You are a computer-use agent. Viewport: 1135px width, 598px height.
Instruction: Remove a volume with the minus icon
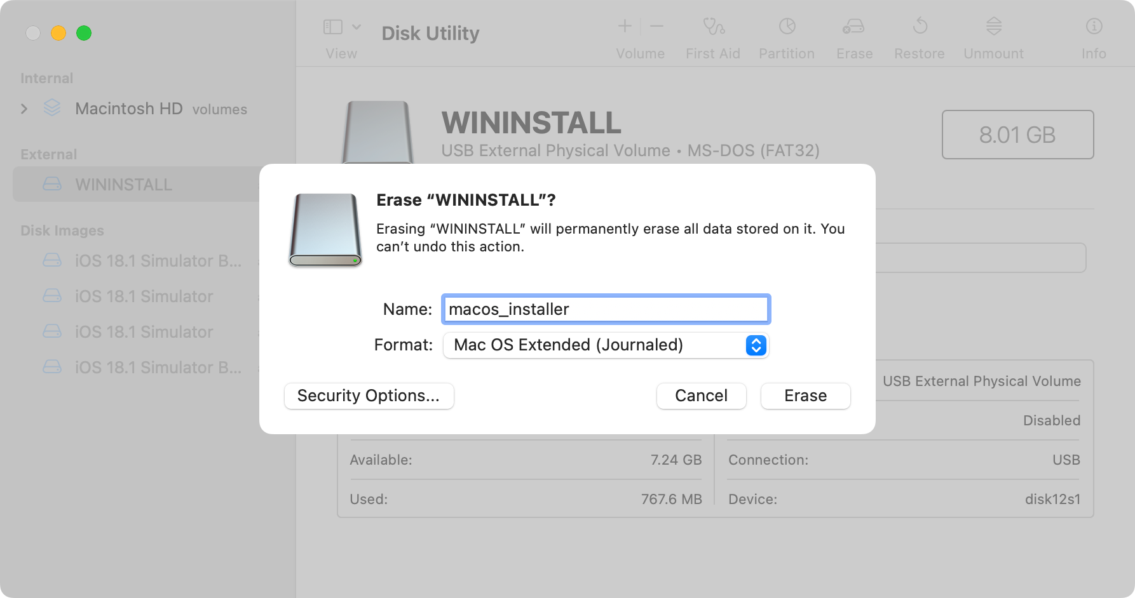[x=656, y=26]
